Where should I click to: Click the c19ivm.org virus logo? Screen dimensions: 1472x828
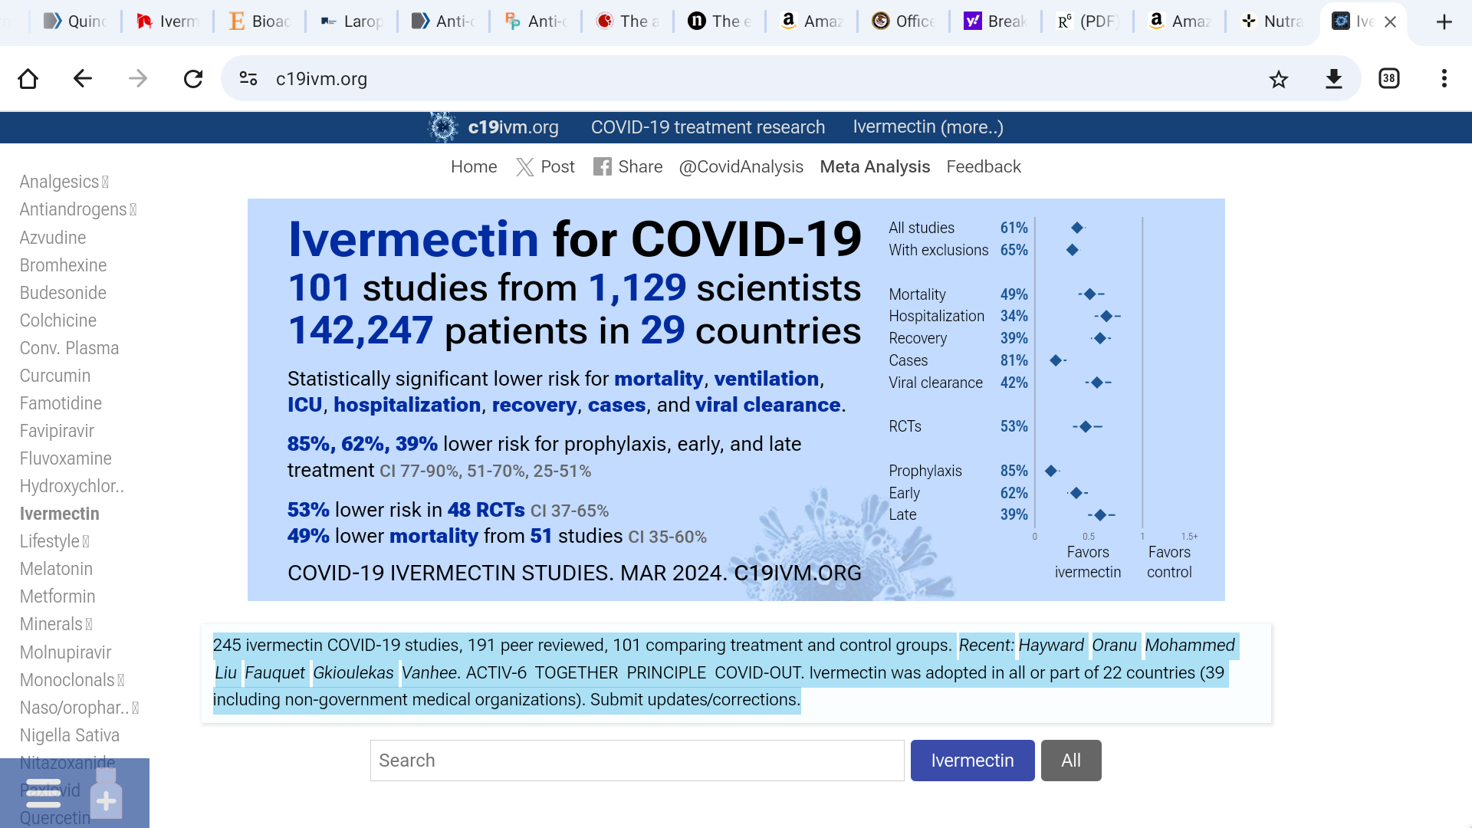[x=443, y=127]
